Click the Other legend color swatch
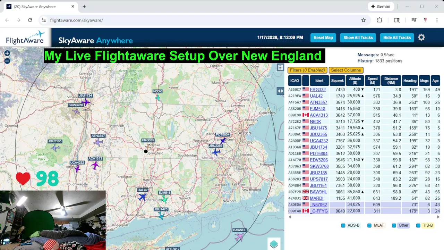The image size is (444, 250). 394,225
